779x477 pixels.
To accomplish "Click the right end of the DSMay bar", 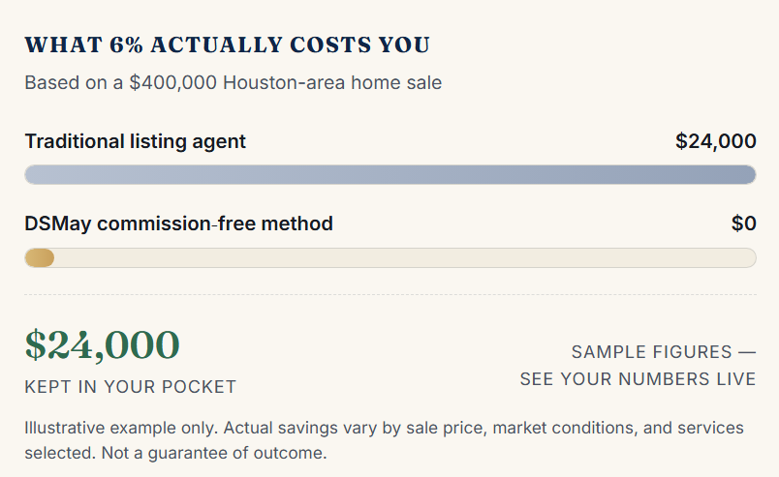I will pyautogui.click(x=748, y=258).
